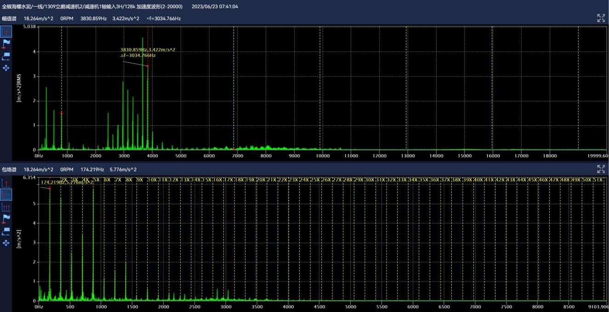The image size is (609, 312).
Task: Activate pan arrows tool beside envelope spectrum
Action: click(x=6, y=242)
